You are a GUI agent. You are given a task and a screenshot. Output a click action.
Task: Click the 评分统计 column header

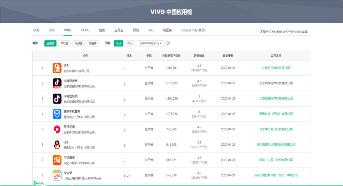(199, 56)
